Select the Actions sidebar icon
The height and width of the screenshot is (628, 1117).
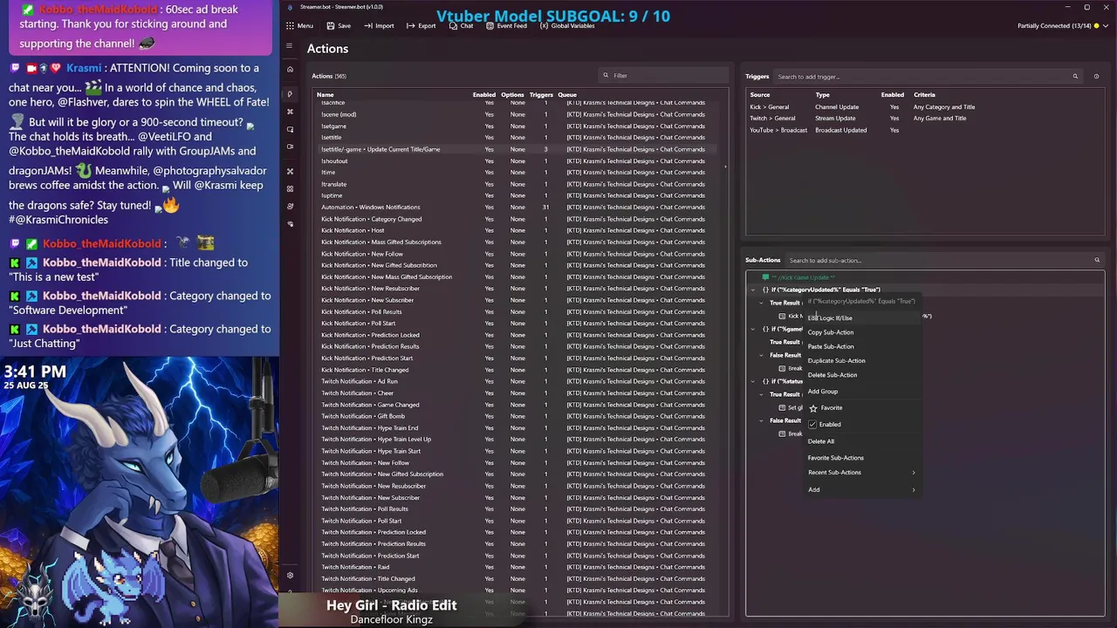(x=290, y=93)
